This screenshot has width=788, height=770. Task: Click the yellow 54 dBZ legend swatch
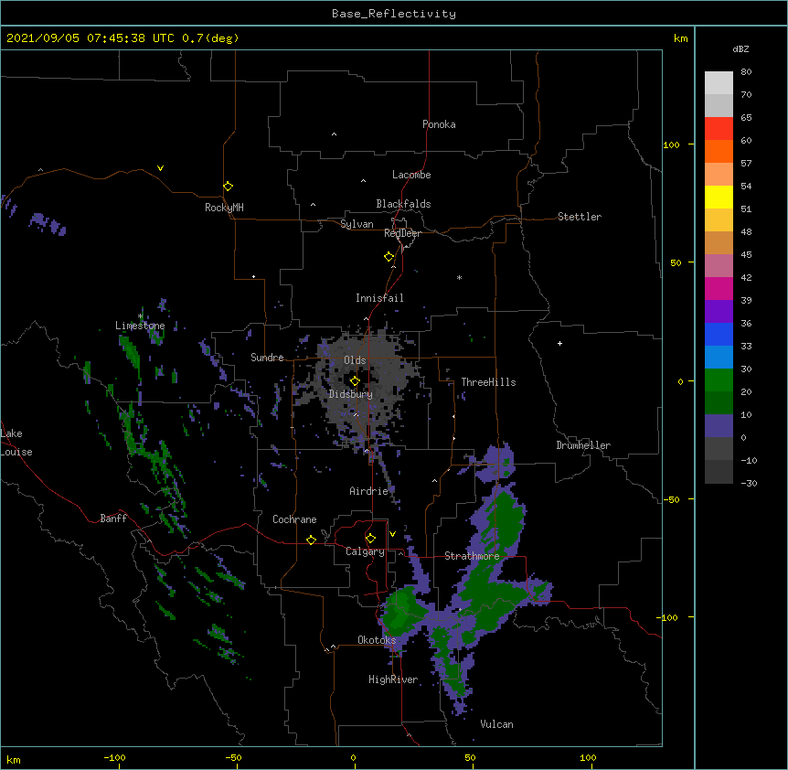tap(719, 197)
